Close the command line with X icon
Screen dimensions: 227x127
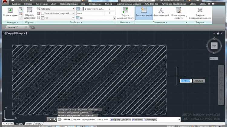tap(51, 119)
